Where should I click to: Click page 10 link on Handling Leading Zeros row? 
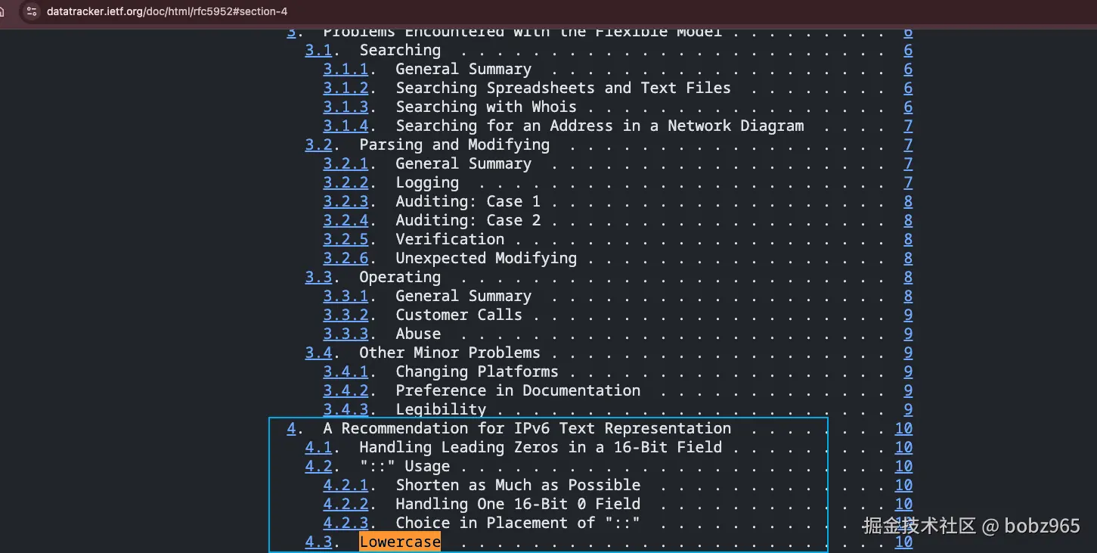[x=903, y=448]
